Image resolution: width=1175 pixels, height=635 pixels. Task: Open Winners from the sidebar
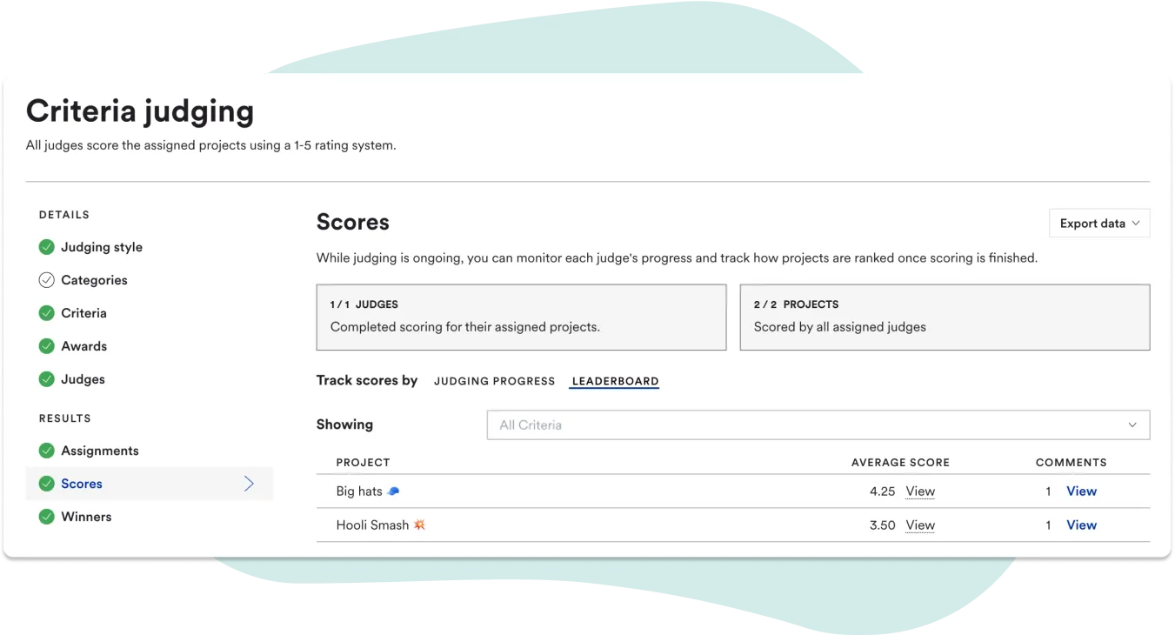coord(87,517)
